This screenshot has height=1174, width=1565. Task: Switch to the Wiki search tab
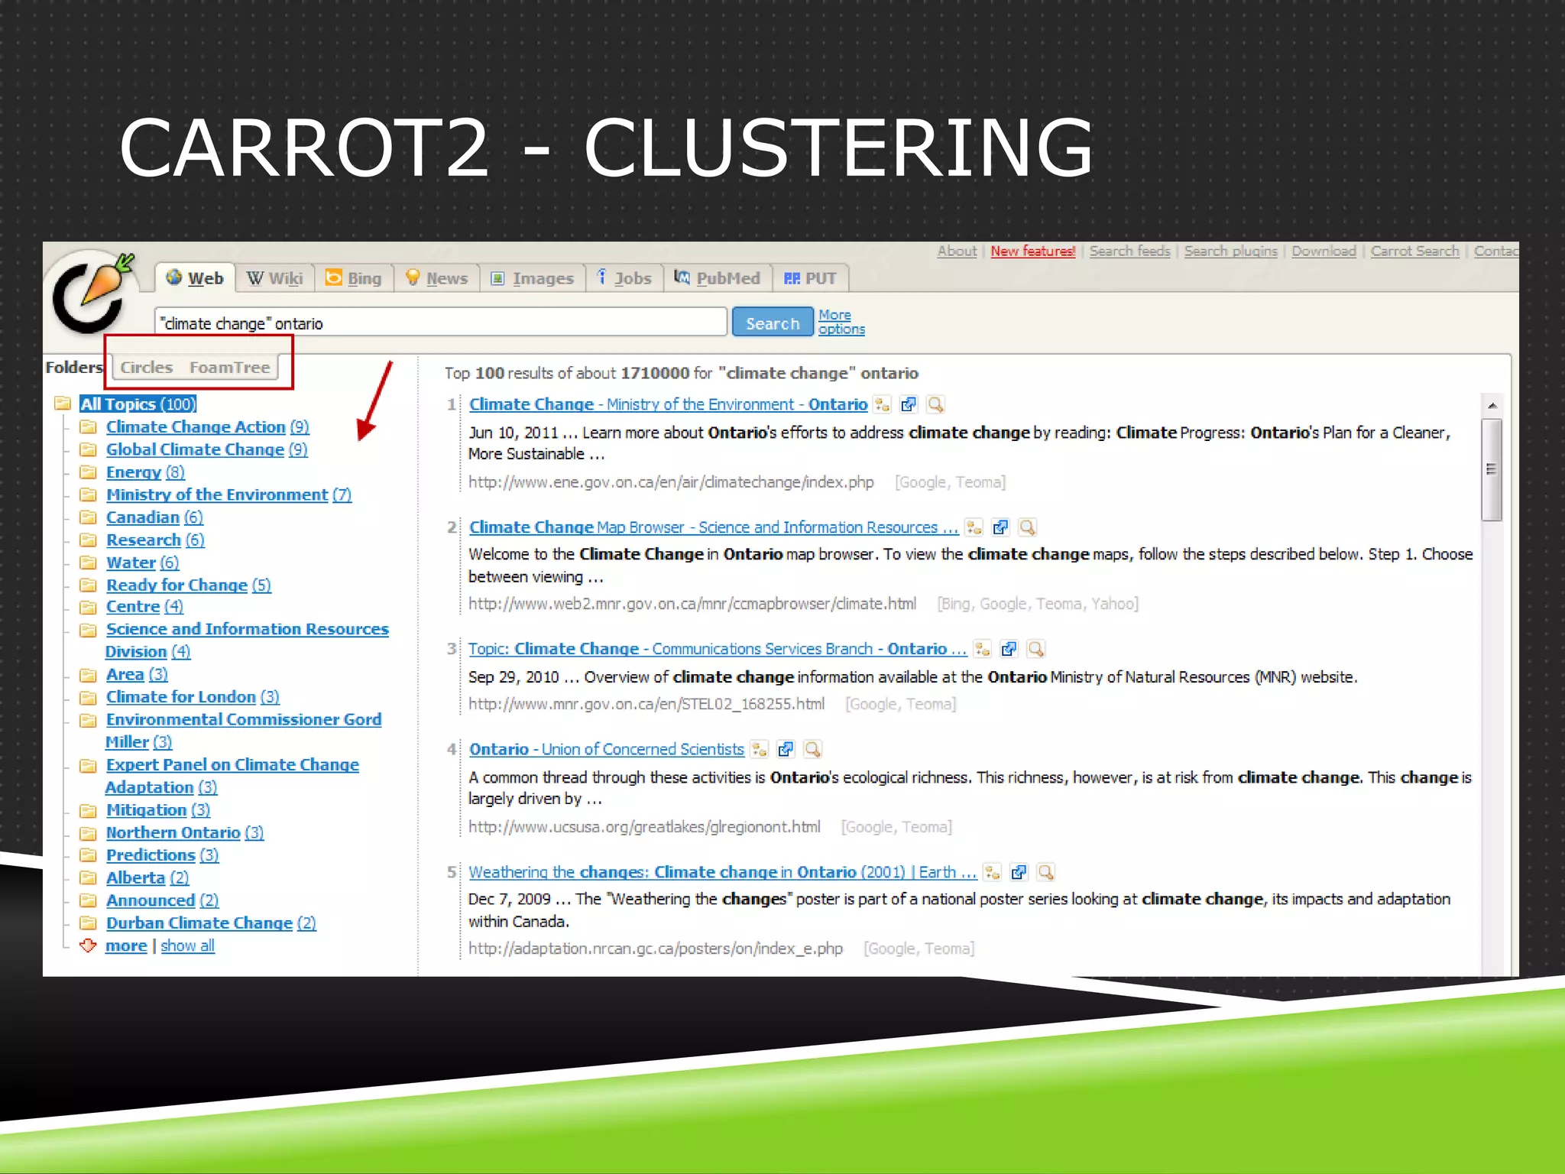tap(275, 278)
